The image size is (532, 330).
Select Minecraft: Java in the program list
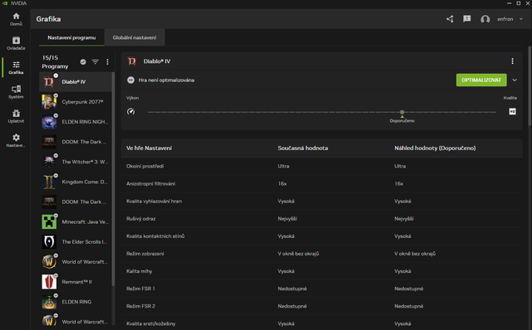pyautogui.click(x=76, y=221)
